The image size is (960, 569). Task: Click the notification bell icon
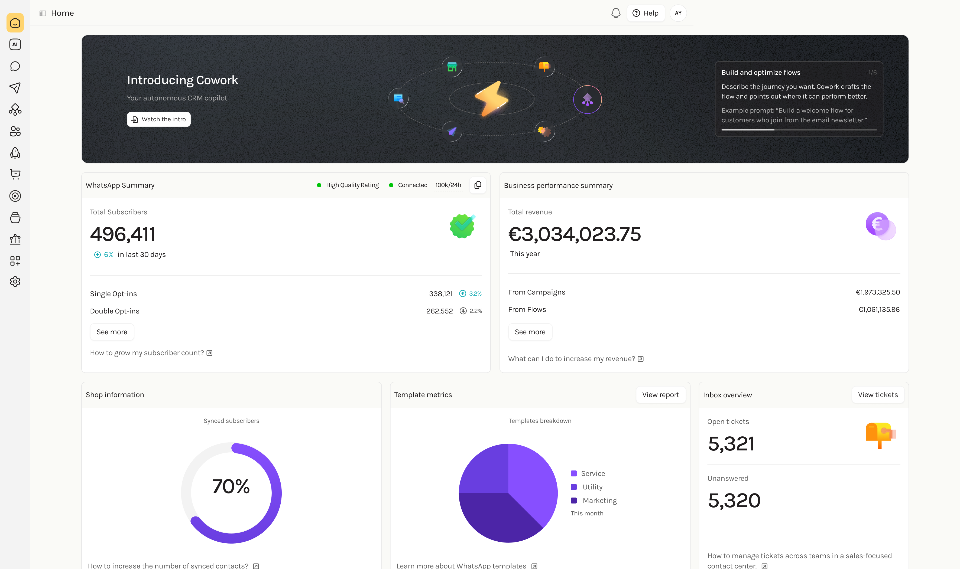pyautogui.click(x=615, y=13)
